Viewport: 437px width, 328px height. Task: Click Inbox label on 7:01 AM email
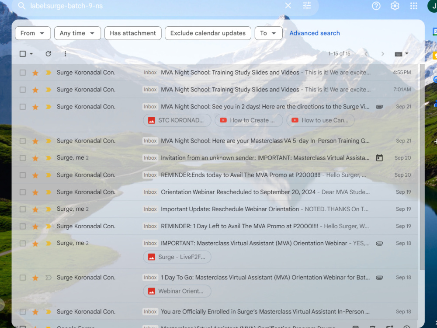pyautogui.click(x=150, y=90)
